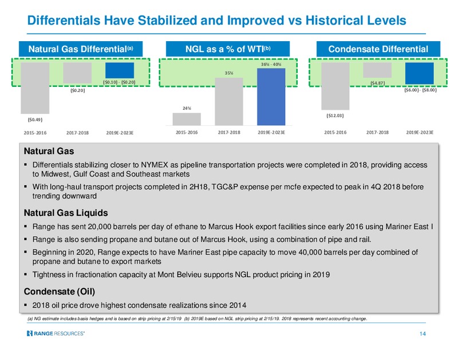This screenshot has width=458, height=343.
Task: Select the 'NGL as a % of WTI' header box
Action: [228, 49]
